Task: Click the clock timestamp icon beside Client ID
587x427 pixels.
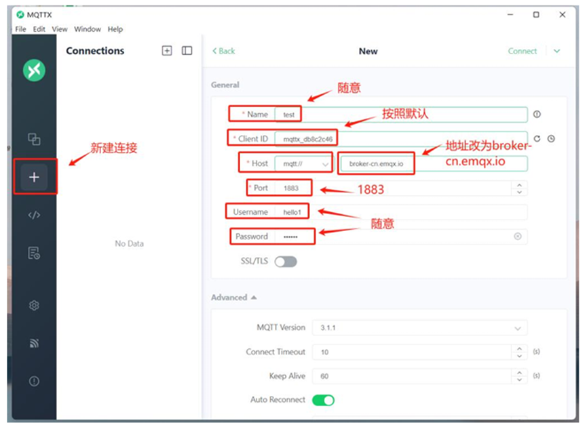Action: pos(551,139)
